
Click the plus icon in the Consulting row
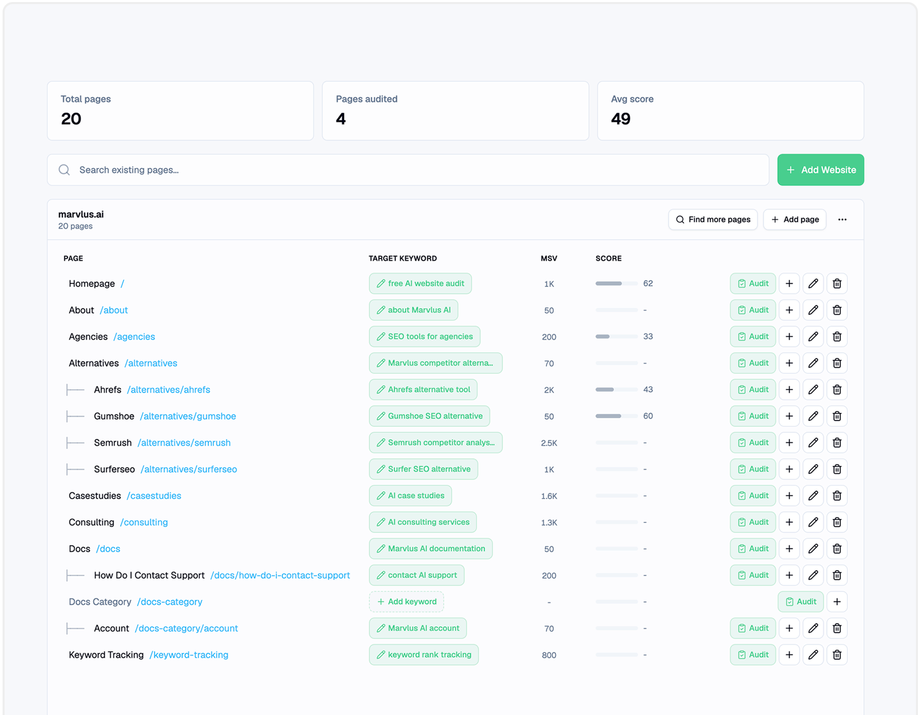click(789, 522)
